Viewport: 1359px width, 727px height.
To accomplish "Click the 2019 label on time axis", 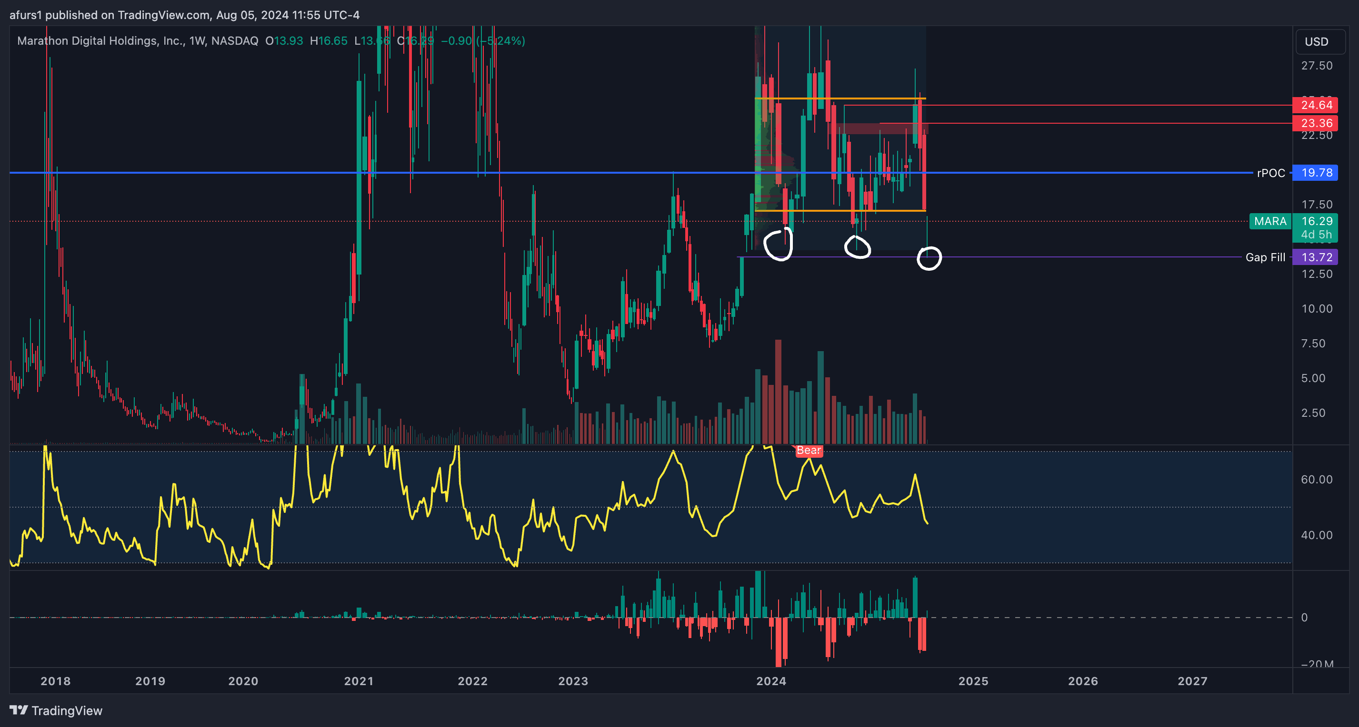I will (x=150, y=681).
